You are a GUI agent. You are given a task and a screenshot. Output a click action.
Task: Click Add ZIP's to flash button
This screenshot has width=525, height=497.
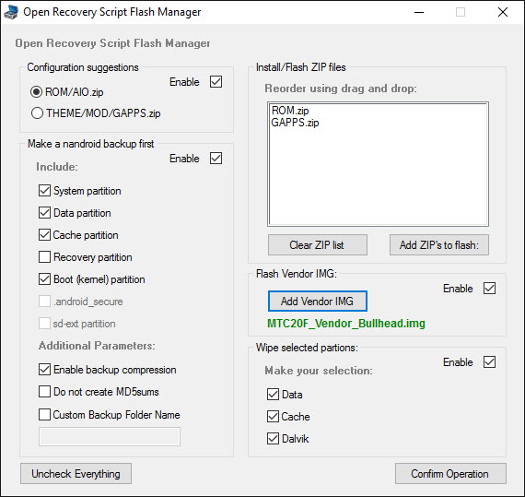tap(439, 245)
